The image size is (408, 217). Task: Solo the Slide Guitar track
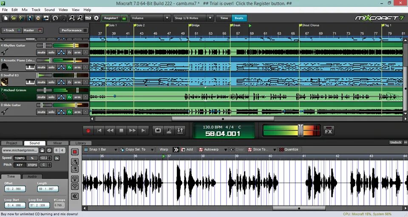tap(51, 112)
